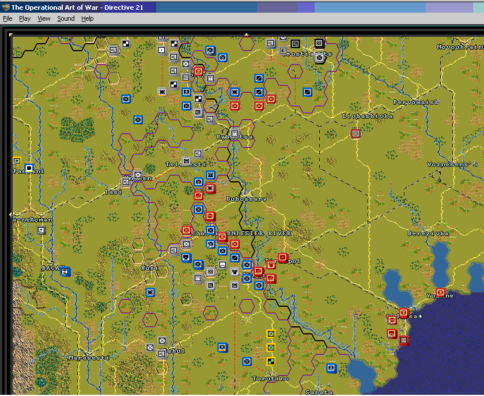This screenshot has width=484, height=396.
Task: Select the dark red infantry unit below Liubashivka
Action: coord(356,134)
